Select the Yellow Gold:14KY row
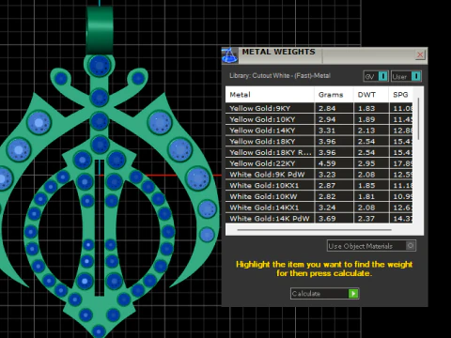Viewport: 451px width, 338px height. click(x=319, y=131)
